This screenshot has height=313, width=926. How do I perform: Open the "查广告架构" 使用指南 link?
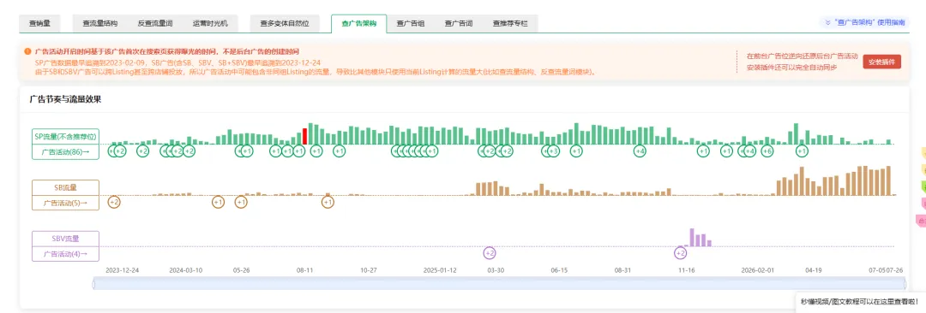(870, 22)
